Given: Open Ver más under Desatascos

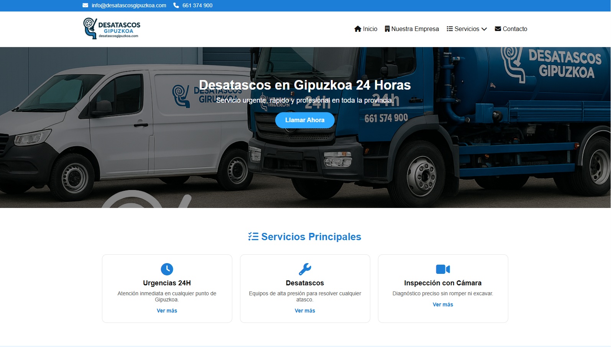Looking at the screenshot, I should click(x=305, y=311).
